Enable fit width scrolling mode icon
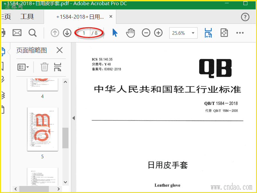The width and height of the screenshot is (257, 193). 208,33
